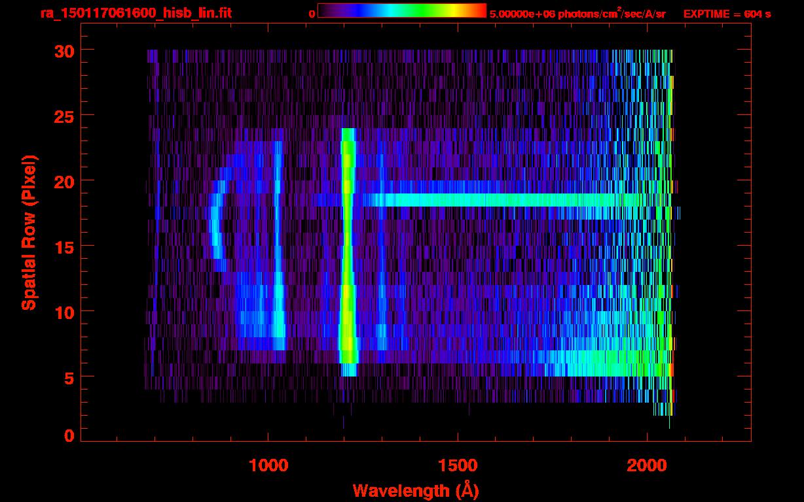The height and width of the screenshot is (502, 804).
Task: Click the 0 minimum label of color bar
Action: click(312, 14)
